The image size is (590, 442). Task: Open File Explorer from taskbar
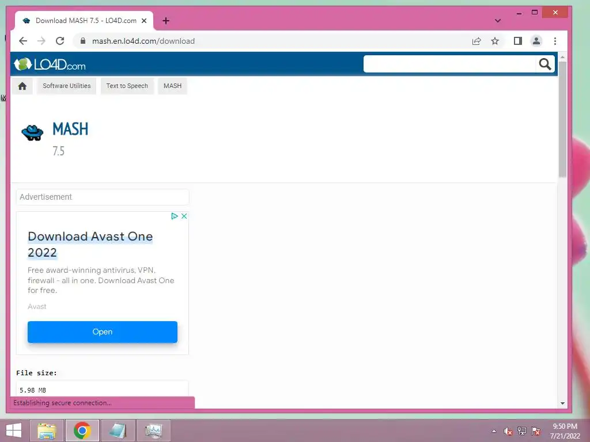point(47,430)
